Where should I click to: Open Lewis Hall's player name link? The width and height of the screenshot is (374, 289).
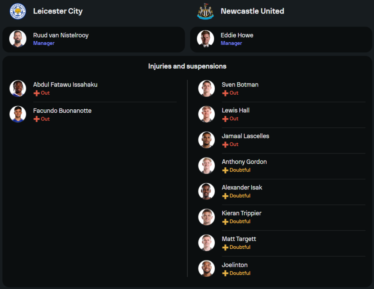[x=236, y=110]
